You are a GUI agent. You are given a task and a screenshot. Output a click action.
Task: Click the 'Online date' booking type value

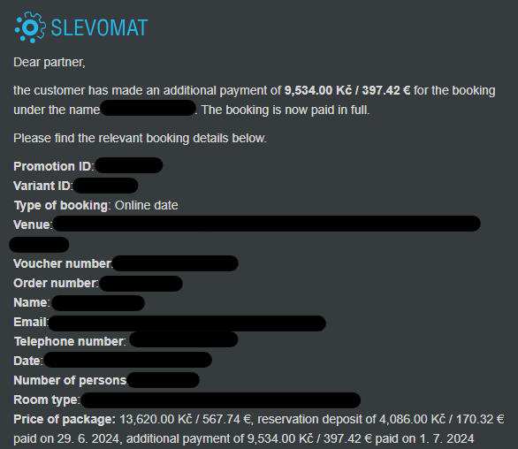point(147,205)
